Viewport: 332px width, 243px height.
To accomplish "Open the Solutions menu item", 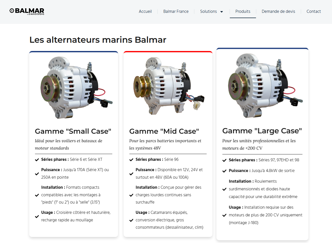I will [208, 12].
